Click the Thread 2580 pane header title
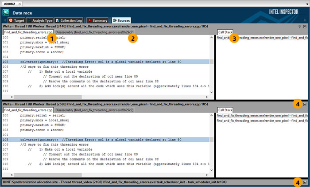Image resolution: width=310 pixels, height=187 pixels. coord(105,104)
